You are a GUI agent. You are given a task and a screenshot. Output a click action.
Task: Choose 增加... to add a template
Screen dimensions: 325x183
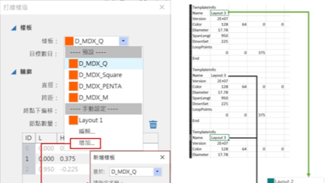click(x=86, y=143)
